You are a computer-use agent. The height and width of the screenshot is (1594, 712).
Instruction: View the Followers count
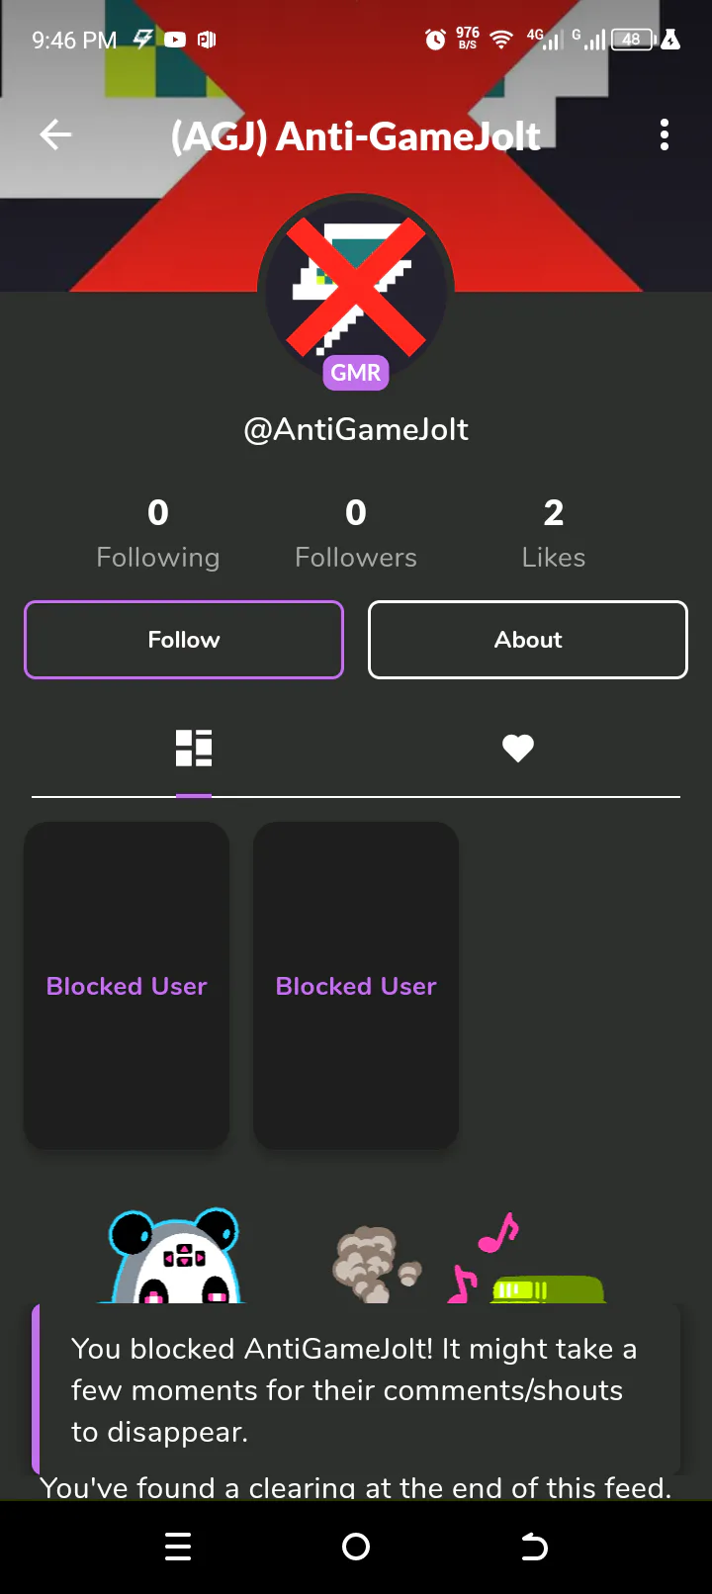pyautogui.click(x=356, y=534)
